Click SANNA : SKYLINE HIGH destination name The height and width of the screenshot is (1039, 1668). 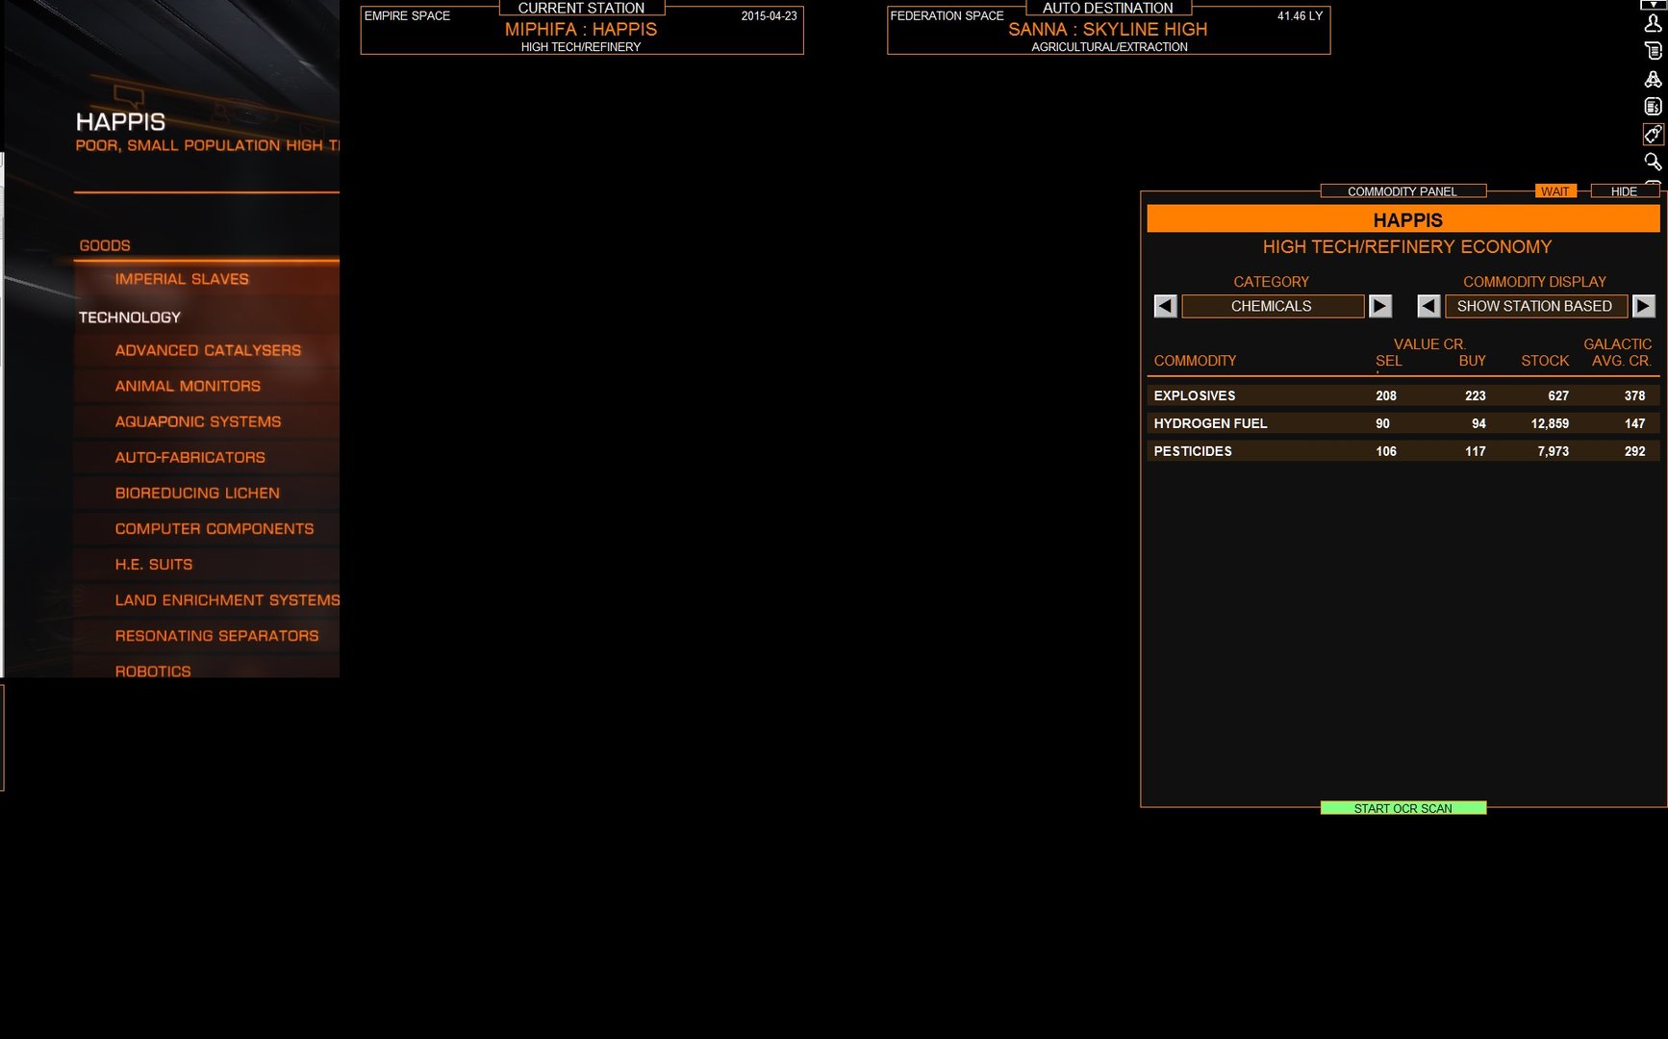[x=1108, y=29]
